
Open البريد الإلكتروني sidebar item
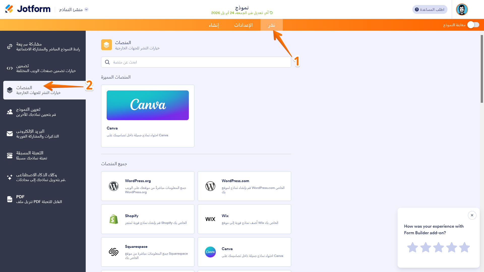(44, 134)
